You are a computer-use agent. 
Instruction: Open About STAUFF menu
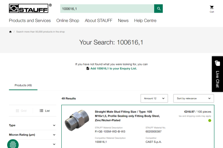click(99, 21)
